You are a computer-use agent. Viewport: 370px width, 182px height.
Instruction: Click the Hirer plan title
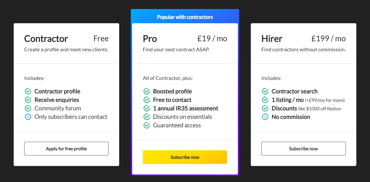(272, 39)
